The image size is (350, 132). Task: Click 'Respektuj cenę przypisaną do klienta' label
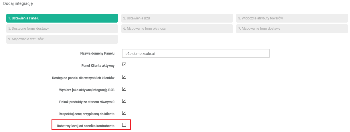click(x=86, y=114)
